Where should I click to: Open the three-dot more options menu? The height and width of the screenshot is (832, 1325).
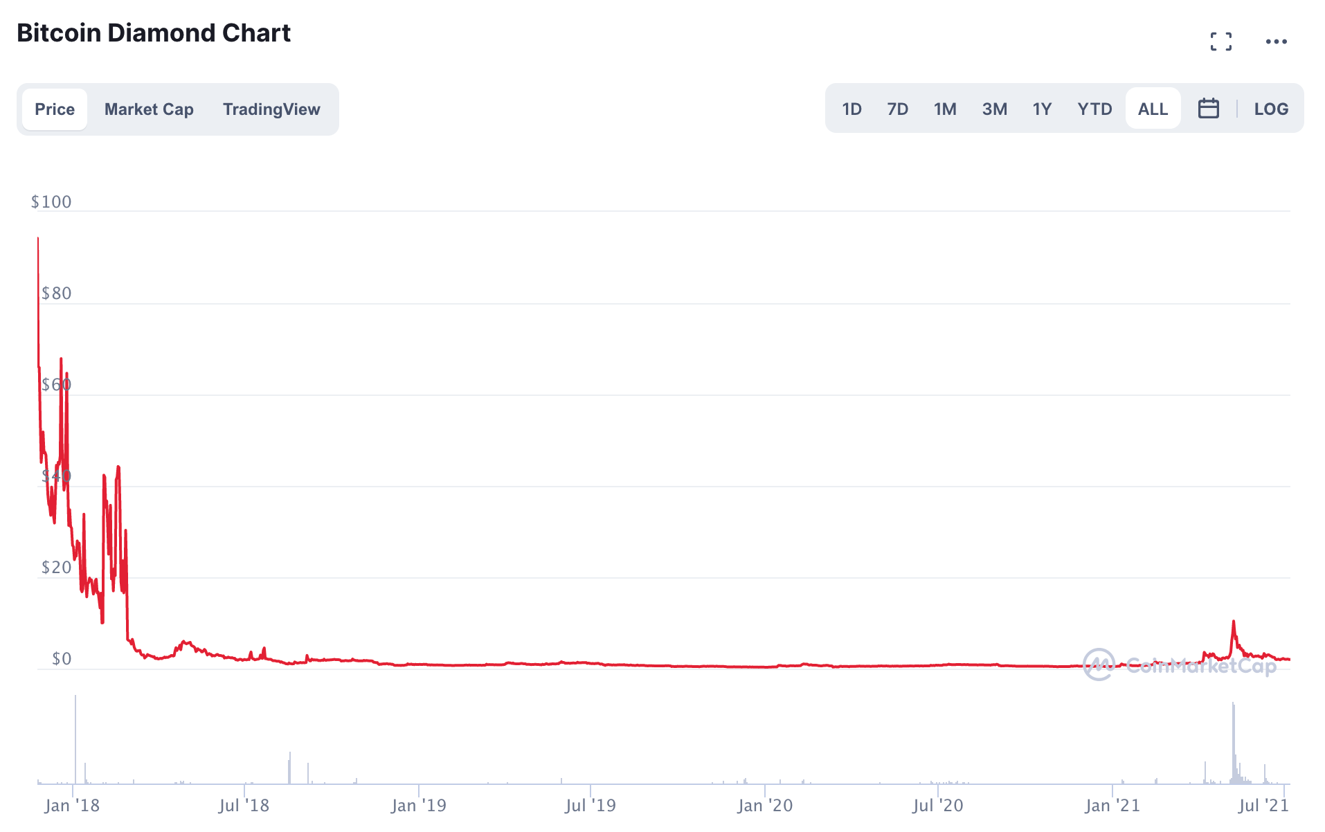[x=1276, y=42]
